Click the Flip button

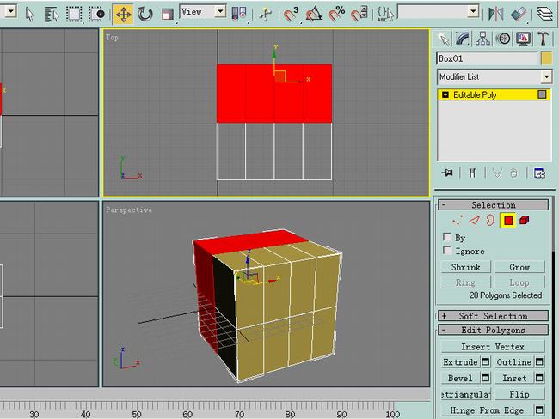pyautogui.click(x=519, y=394)
